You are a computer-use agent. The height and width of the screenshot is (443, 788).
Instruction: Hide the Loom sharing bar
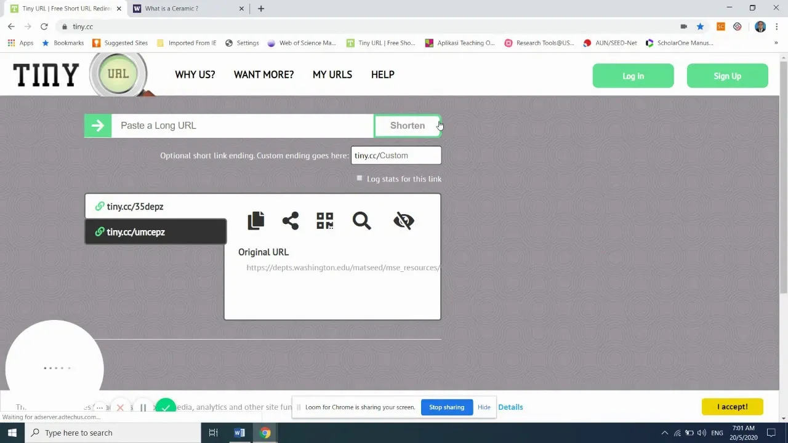coord(484,407)
